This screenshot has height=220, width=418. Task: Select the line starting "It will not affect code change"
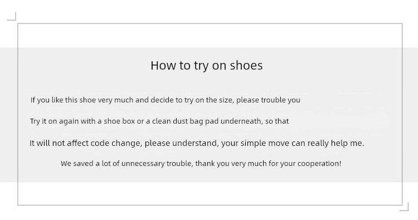pyautogui.click(x=197, y=143)
